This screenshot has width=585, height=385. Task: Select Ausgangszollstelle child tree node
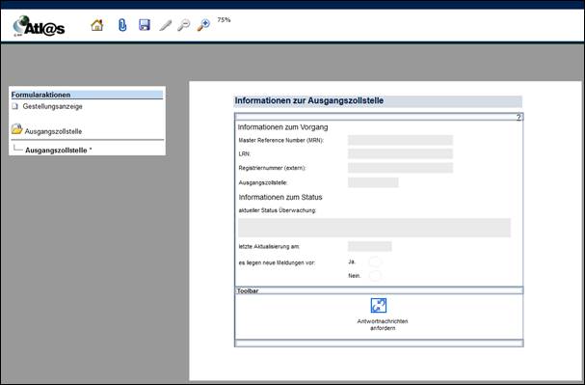(58, 151)
